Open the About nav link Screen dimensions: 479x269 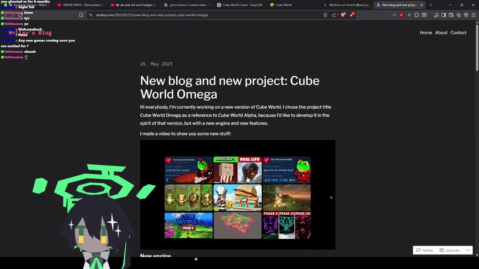tap(441, 33)
